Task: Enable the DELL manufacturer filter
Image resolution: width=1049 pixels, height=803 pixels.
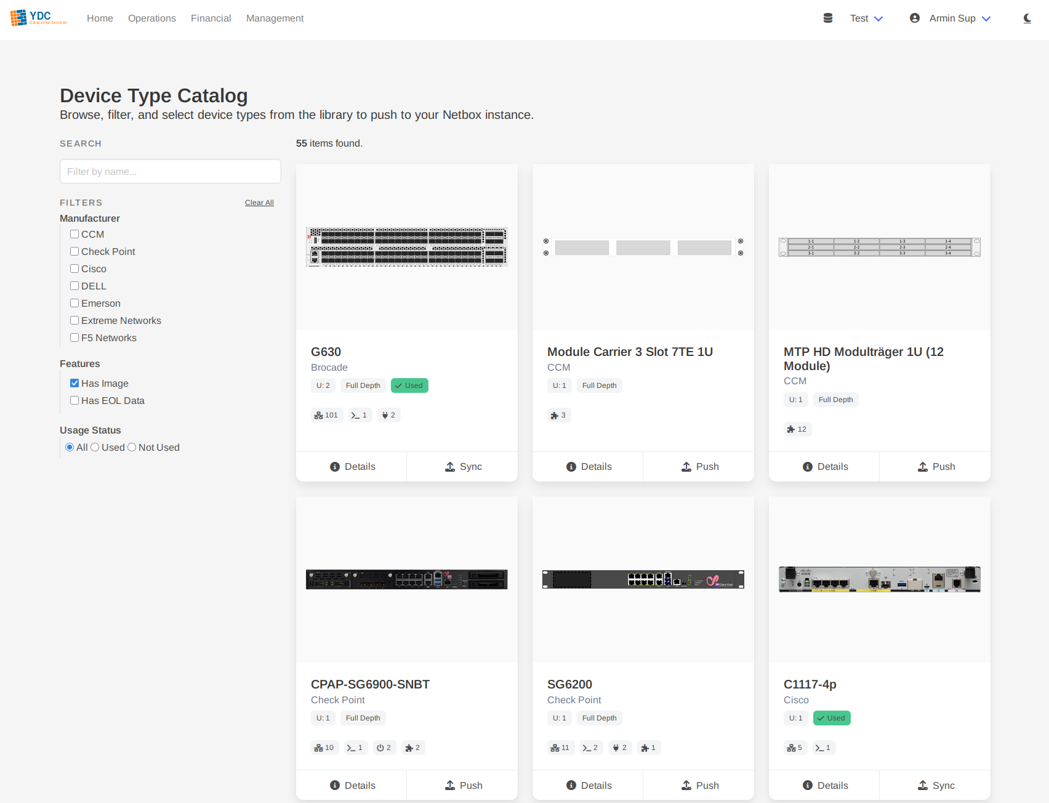Action: [x=74, y=286]
